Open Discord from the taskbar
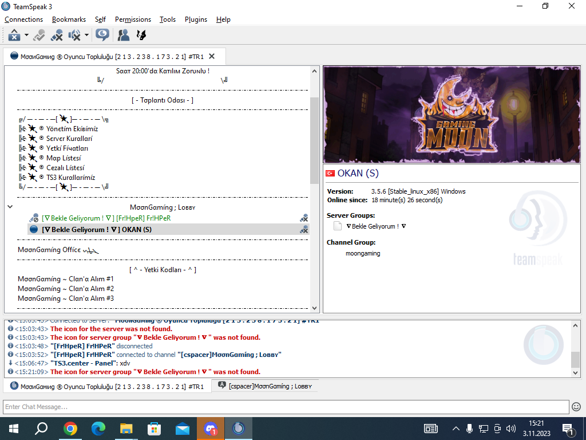Screen dimensions: 586x440 tap(211, 429)
